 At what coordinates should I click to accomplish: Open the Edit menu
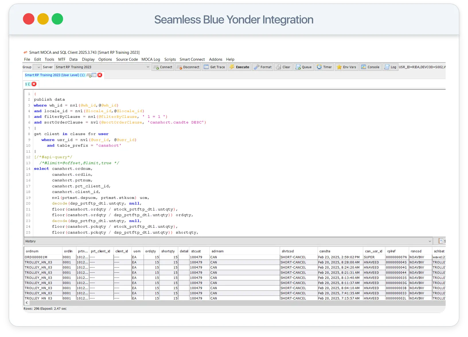click(38, 60)
